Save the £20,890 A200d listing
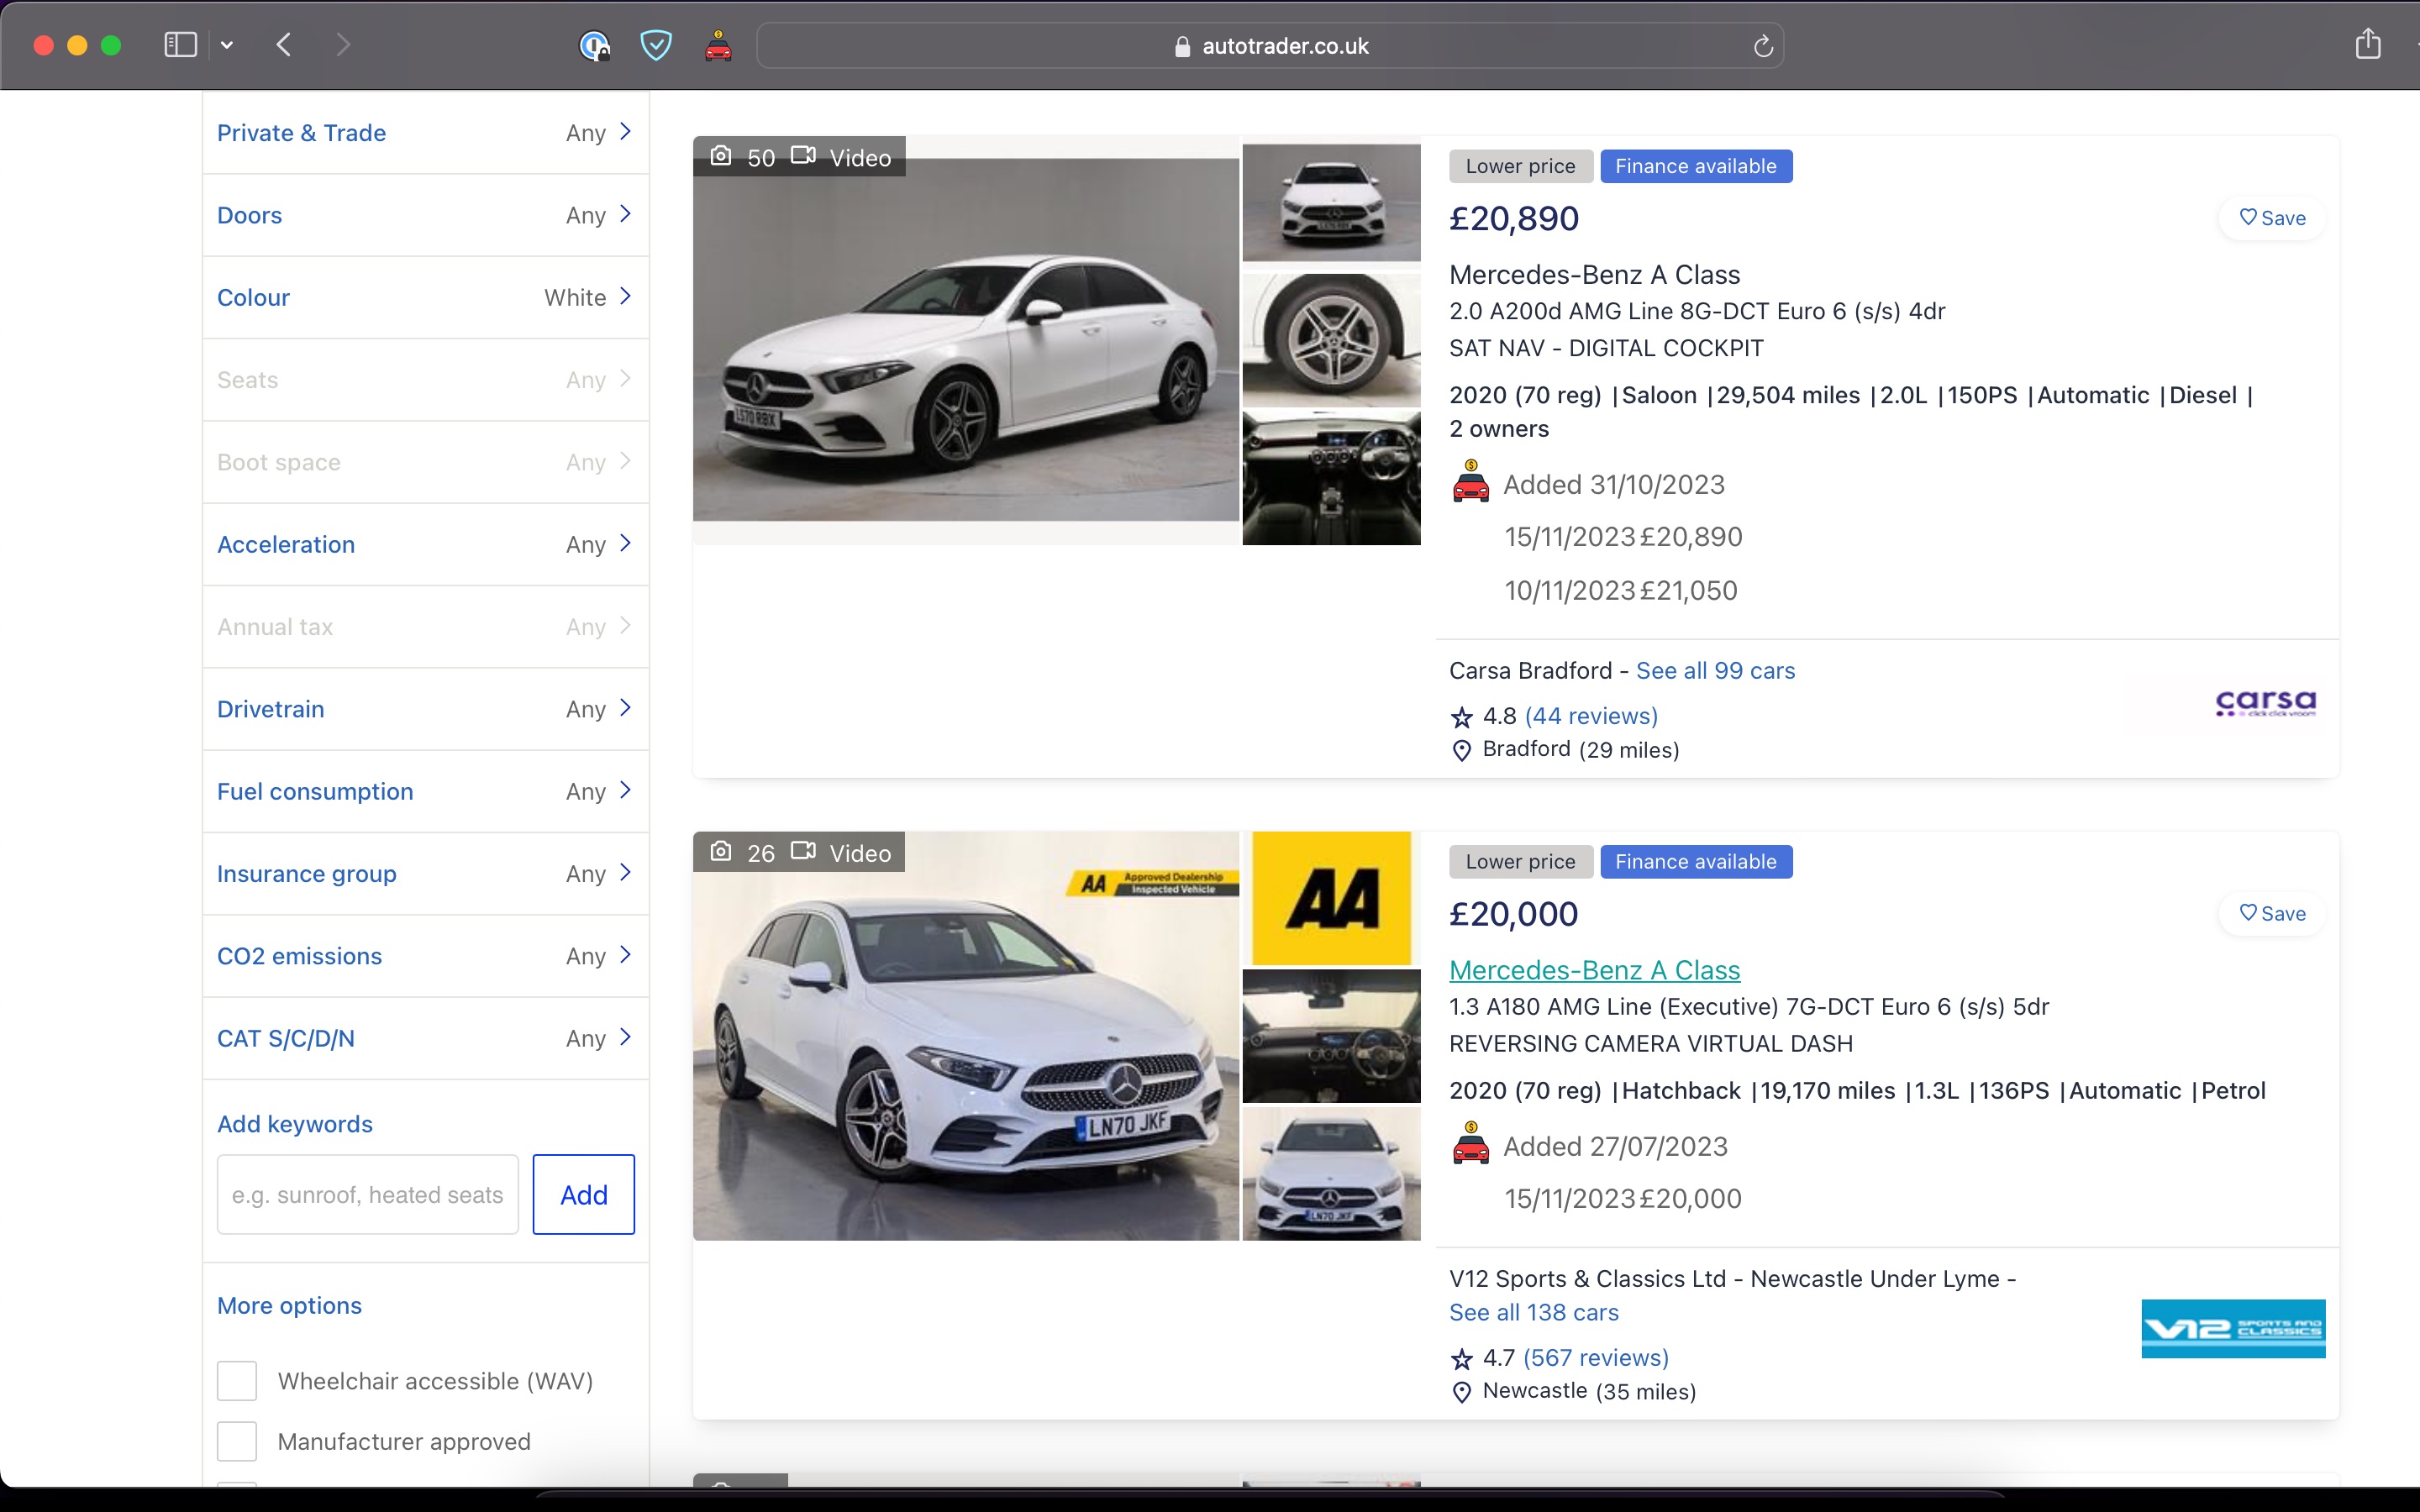Screen dimensions: 2420x1512 click(2272, 218)
